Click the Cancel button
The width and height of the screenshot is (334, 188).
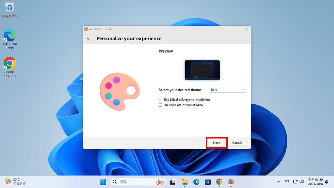click(237, 143)
